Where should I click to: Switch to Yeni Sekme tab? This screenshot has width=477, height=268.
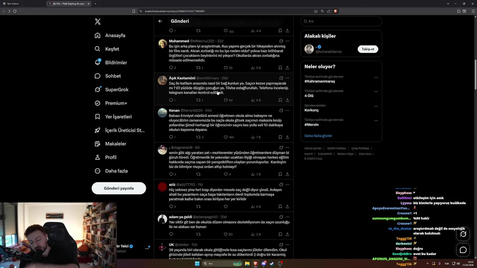[23, 4]
